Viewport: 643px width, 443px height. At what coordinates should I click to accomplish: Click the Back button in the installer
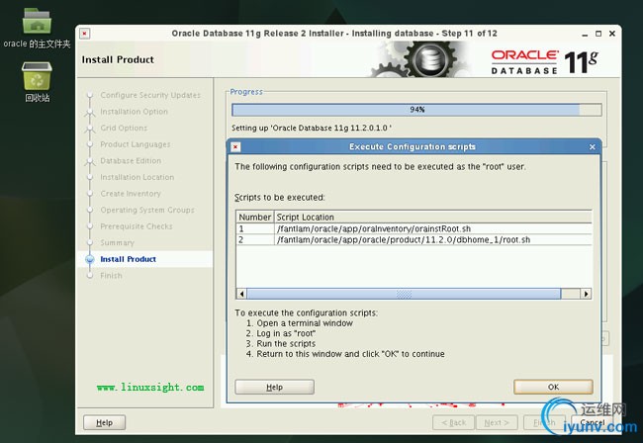(x=453, y=422)
